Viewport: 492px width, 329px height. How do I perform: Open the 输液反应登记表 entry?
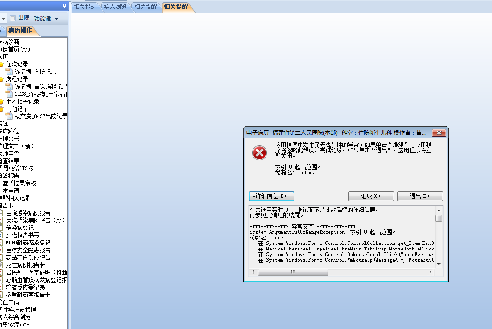(x=26, y=287)
